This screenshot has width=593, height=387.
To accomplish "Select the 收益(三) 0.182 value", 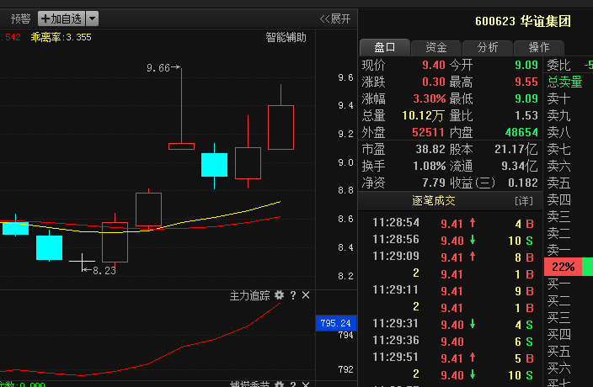I will click(x=523, y=183).
